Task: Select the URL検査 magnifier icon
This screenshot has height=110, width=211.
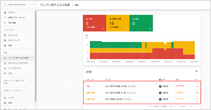Action: [5, 23]
